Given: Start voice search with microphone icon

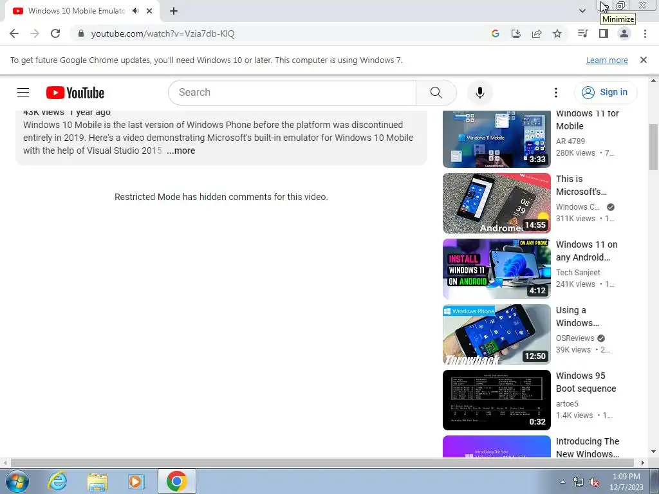Looking at the screenshot, I should point(479,93).
